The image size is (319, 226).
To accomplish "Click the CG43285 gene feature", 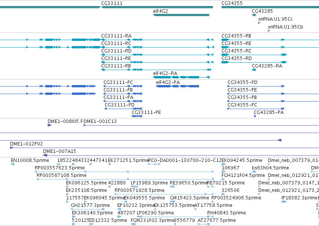I will click(x=254, y=15).
